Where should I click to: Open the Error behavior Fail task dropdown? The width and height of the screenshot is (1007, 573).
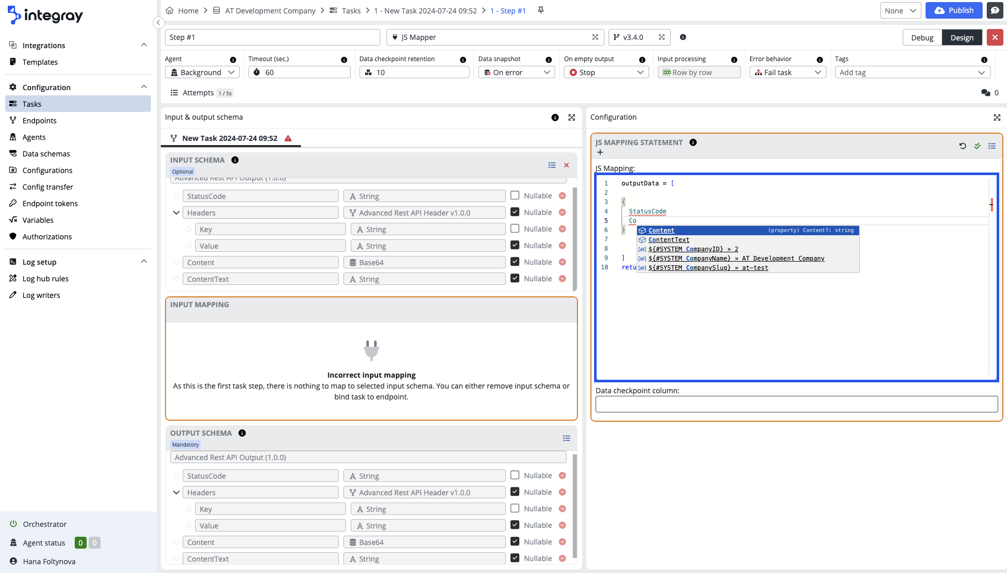pyautogui.click(x=787, y=73)
